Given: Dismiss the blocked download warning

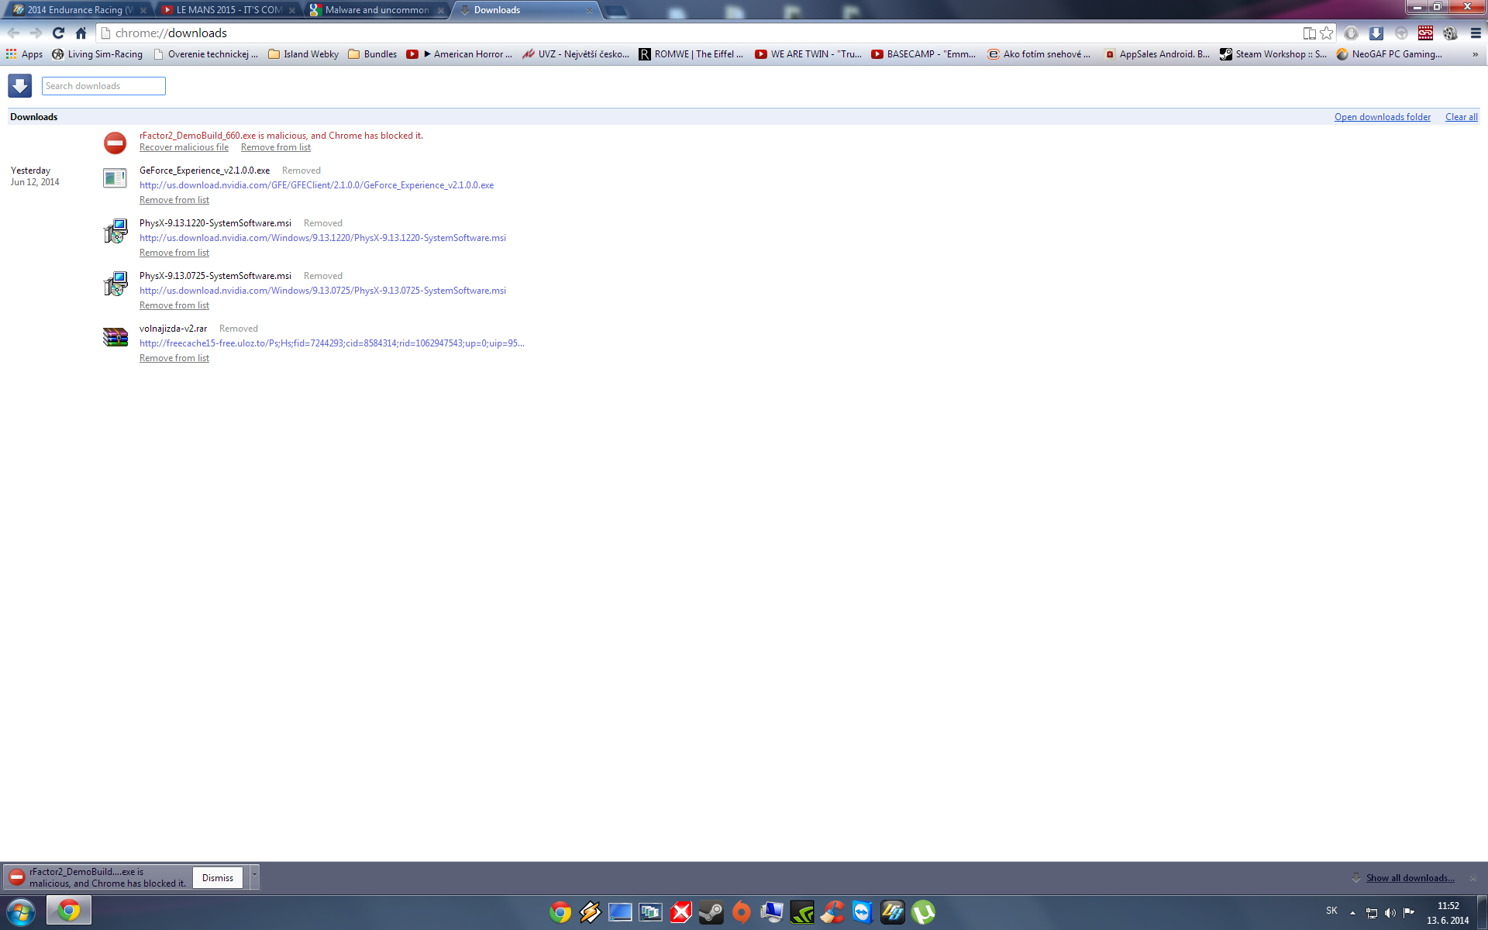Looking at the screenshot, I should coord(218,877).
